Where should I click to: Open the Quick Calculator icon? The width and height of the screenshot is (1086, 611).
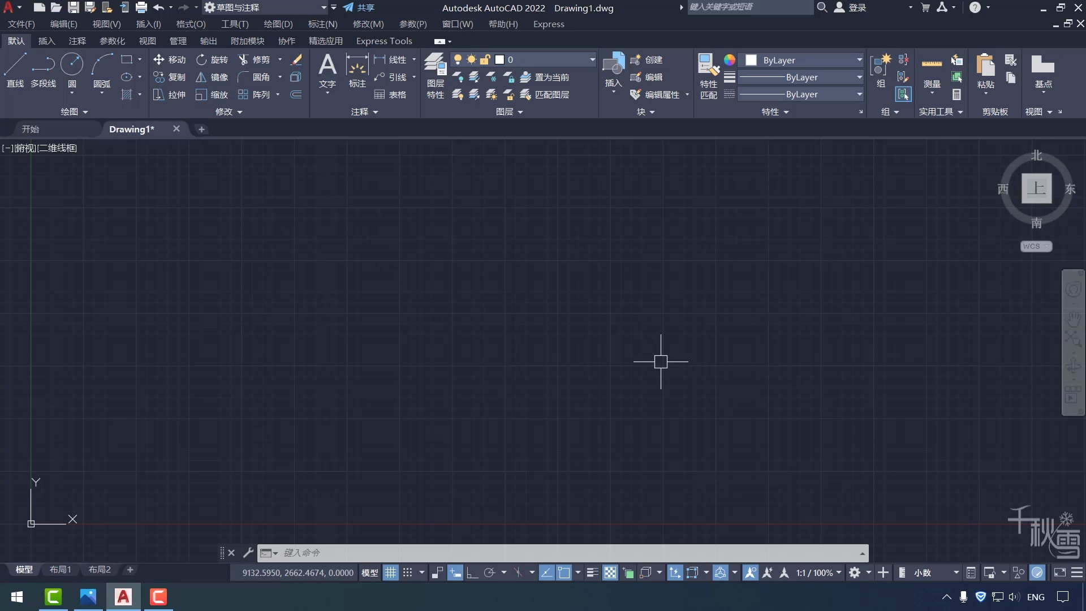[956, 94]
